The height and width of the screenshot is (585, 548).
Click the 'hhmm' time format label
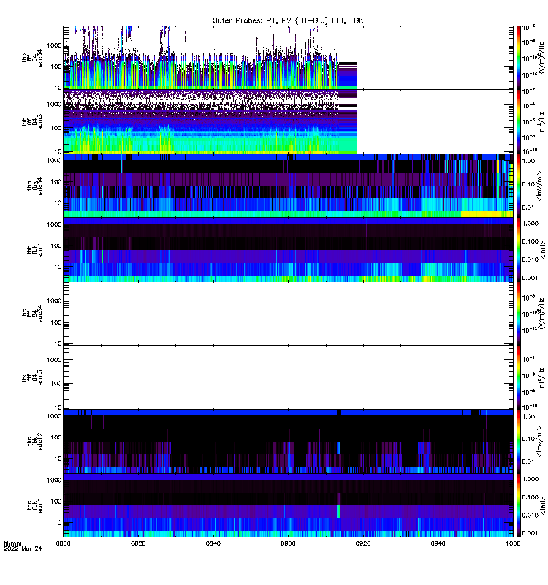(12, 543)
